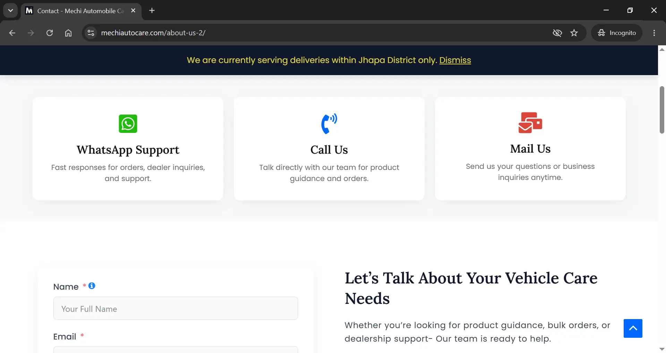Click the Mail Us heading
This screenshot has height=353, width=666.
[530, 149]
